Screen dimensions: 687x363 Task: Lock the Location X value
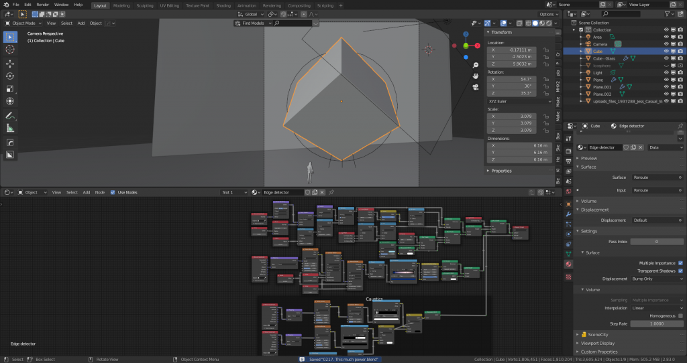(546, 50)
